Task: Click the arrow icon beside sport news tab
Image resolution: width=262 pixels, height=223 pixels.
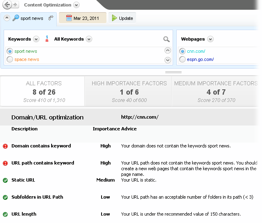Action: (51, 18)
